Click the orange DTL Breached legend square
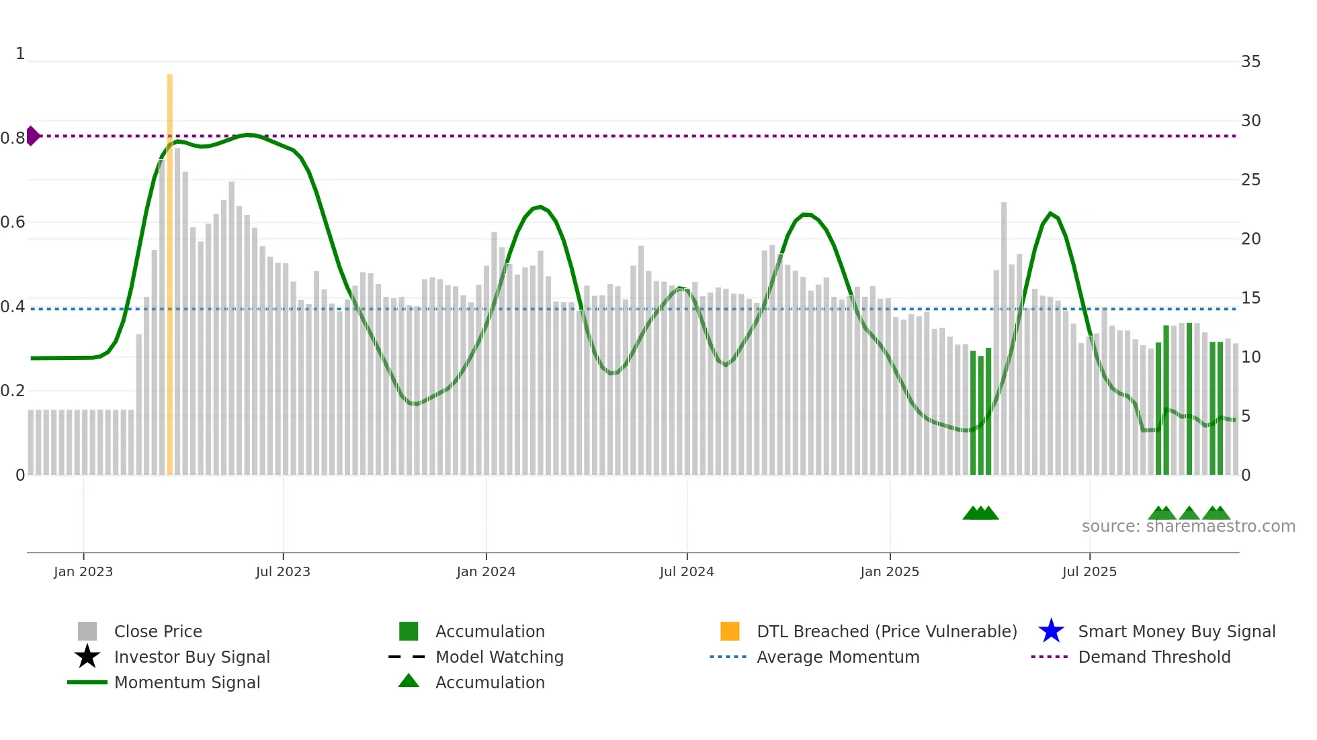Screen dimensions: 1317x740 pos(730,631)
